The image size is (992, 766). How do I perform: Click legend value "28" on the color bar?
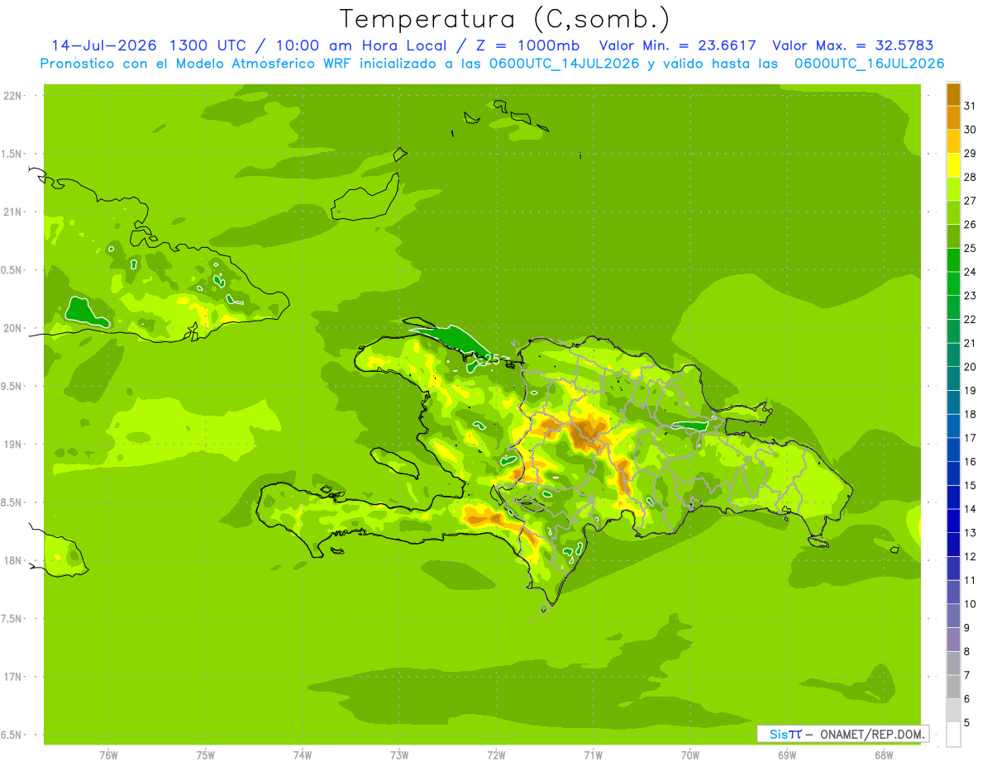(971, 177)
